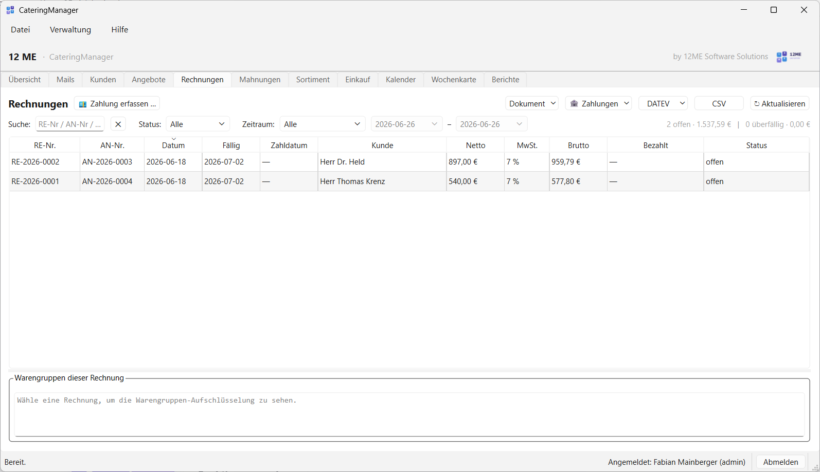820x472 pixels.
Task: Click the bank icon on Zahlungen button
Action: point(574,103)
